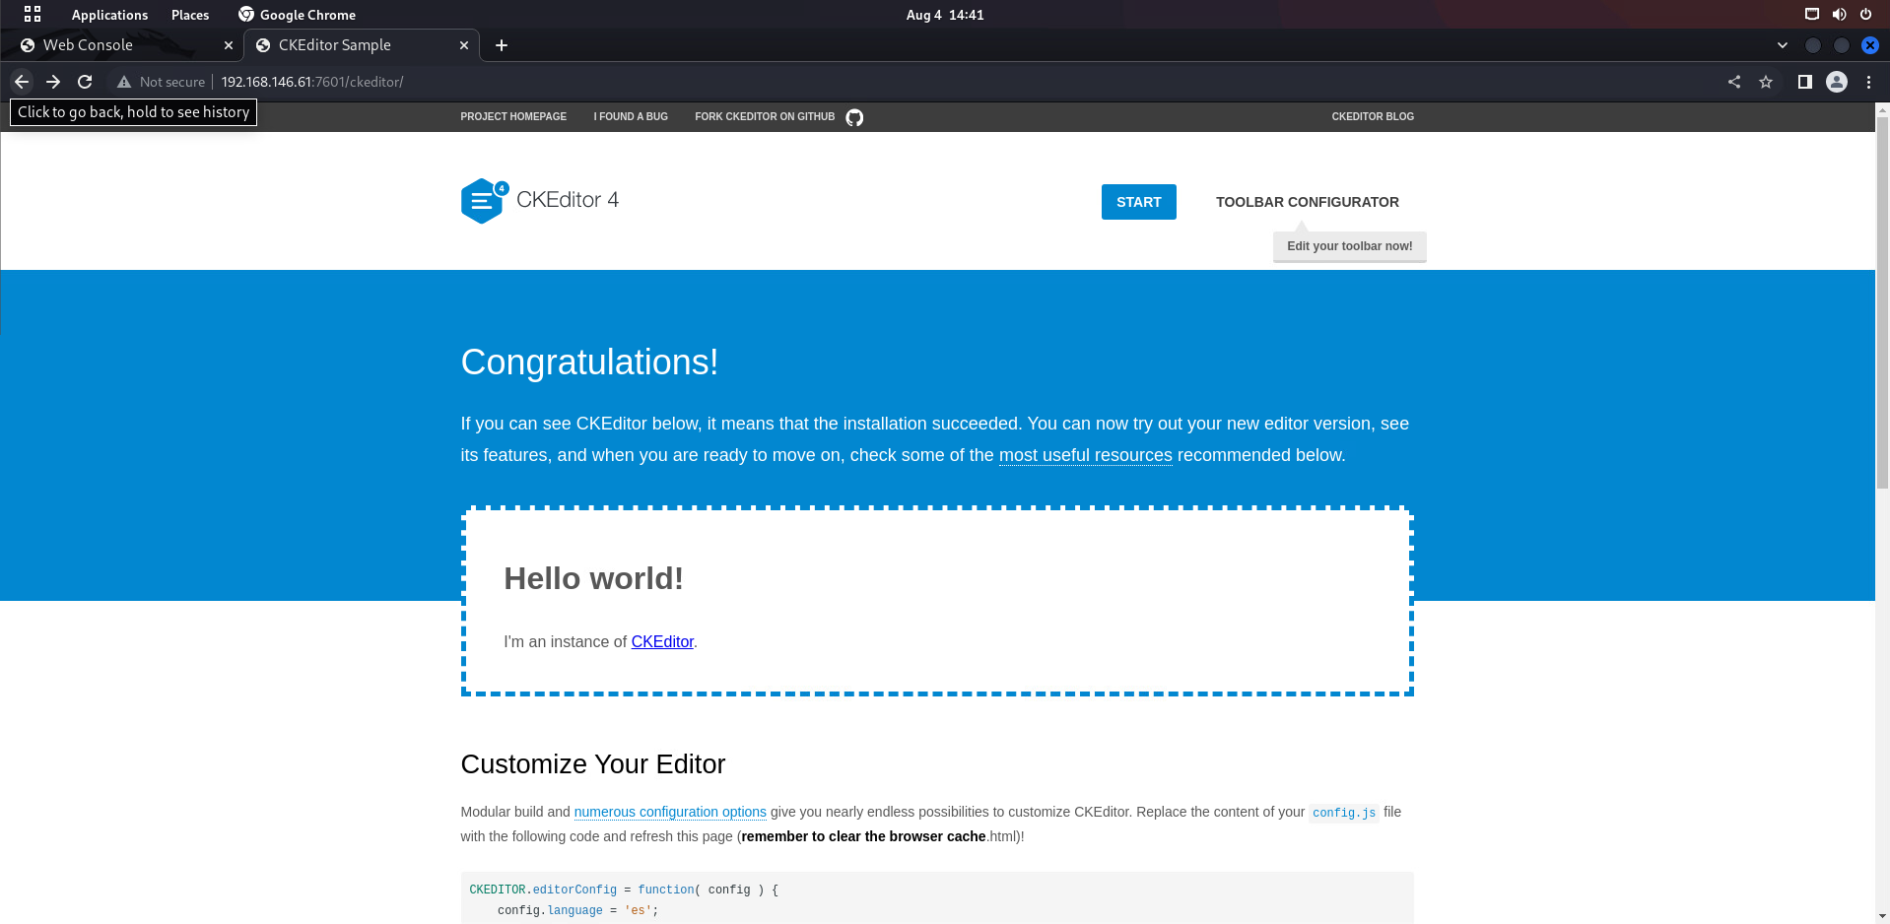This screenshot has height=924, width=1890.
Task: Follow the most useful resources link
Action: click(1086, 455)
